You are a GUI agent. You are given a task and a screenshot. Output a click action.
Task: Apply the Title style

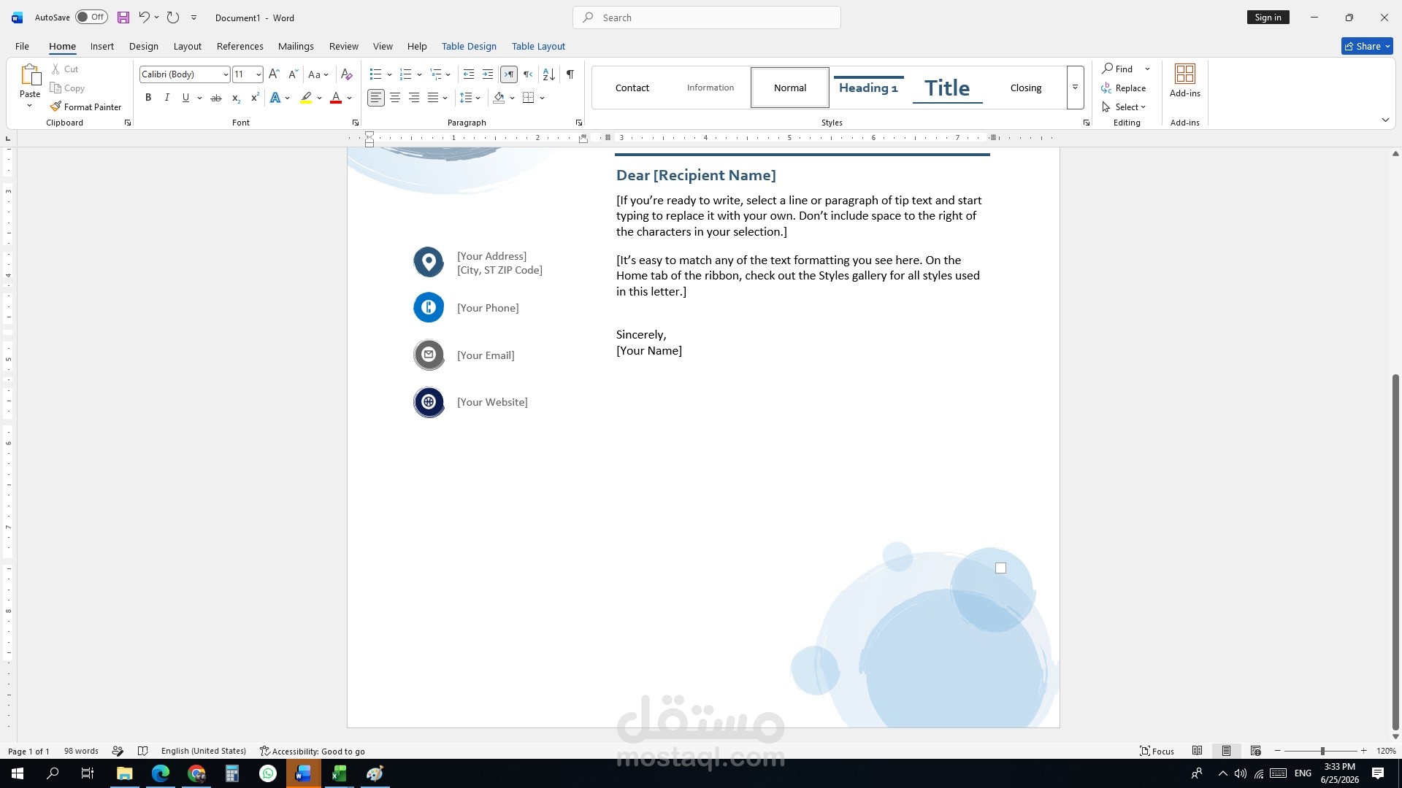(947, 88)
